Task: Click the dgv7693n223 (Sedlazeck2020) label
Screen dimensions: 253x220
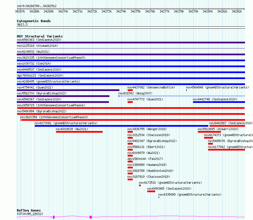Action: (40, 75)
